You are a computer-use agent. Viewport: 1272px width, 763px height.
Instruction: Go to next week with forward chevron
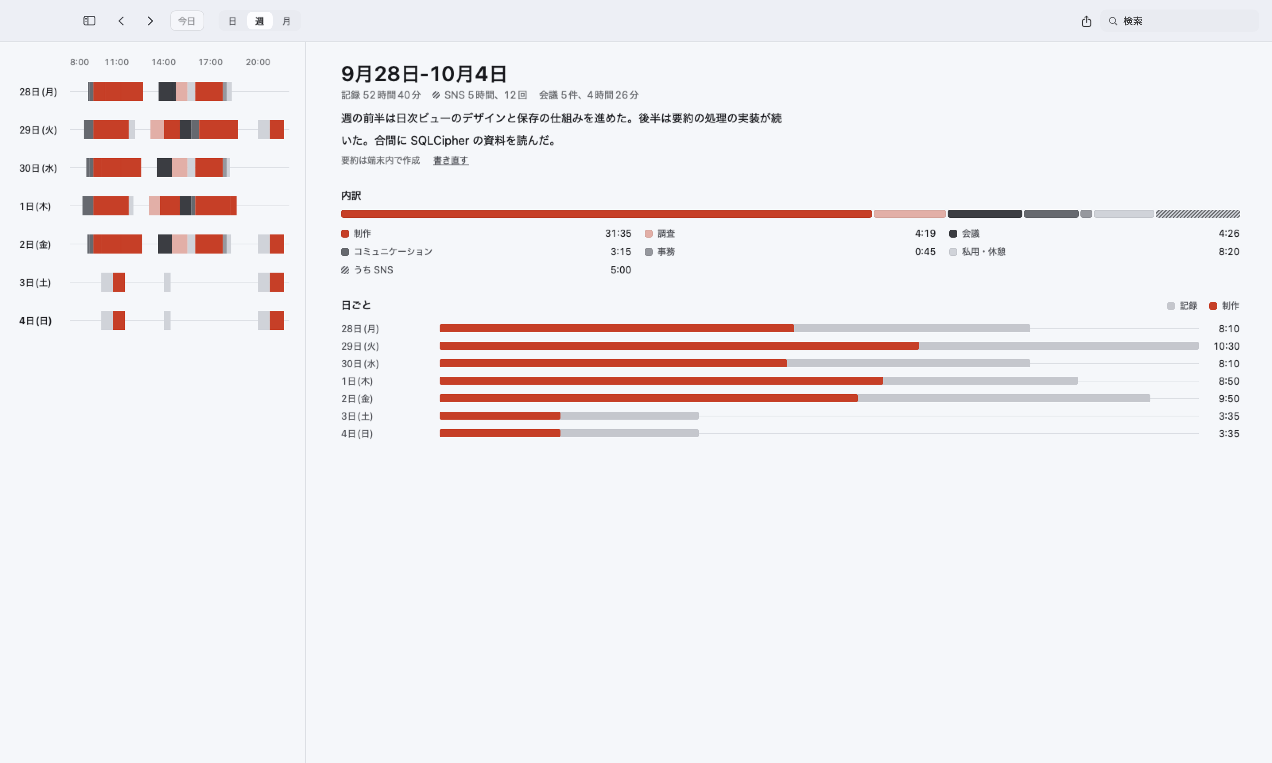tap(150, 21)
